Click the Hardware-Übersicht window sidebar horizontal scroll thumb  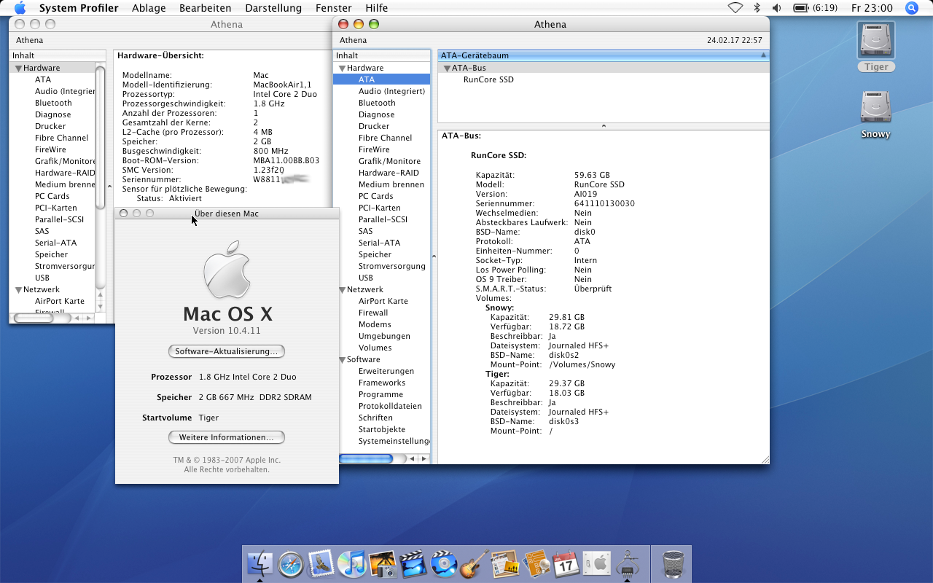(34, 318)
